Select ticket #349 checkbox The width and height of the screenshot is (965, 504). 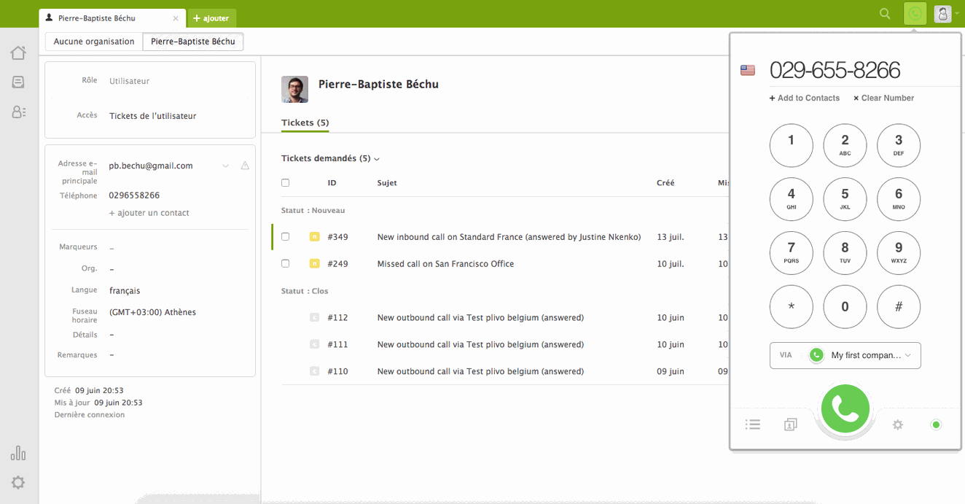(285, 237)
